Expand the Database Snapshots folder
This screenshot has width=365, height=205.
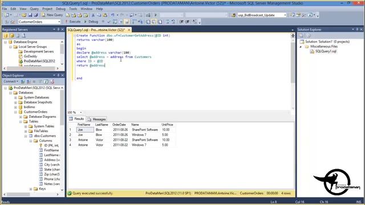(15, 102)
